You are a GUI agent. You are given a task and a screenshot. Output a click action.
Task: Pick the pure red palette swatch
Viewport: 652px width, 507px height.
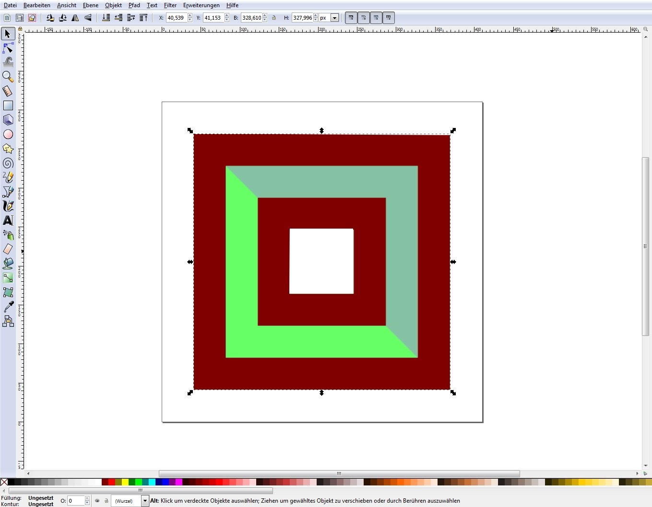(x=112, y=482)
